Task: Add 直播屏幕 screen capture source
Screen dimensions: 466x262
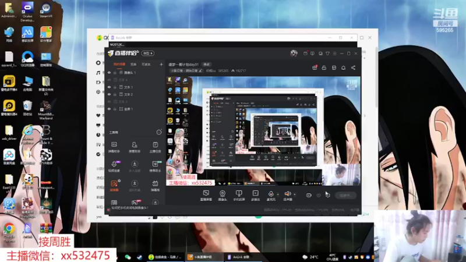Action: pos(206,196)
